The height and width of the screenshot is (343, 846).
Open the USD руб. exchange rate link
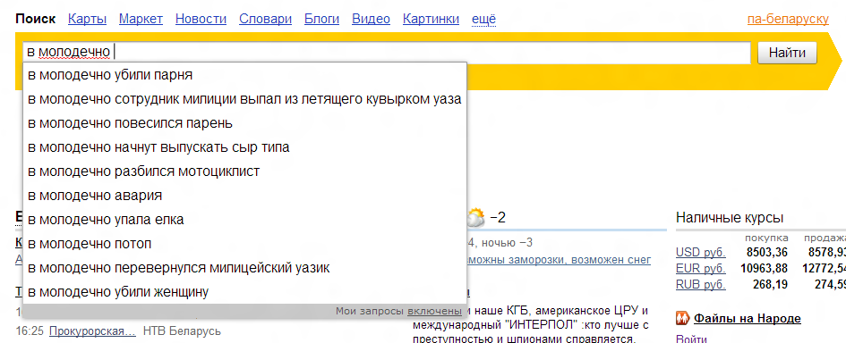(x=700, y=253)
